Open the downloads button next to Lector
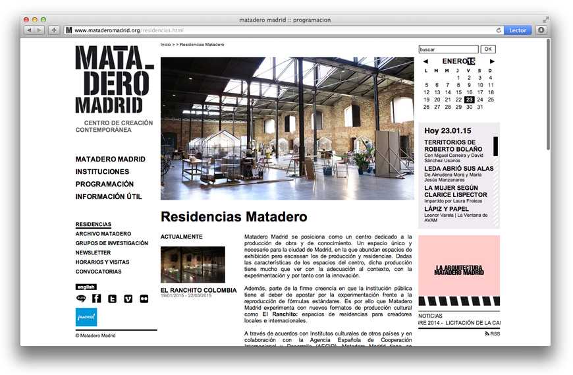Viewport: 573px width, 375px height. pyautogui.click(x=541, y=30)
